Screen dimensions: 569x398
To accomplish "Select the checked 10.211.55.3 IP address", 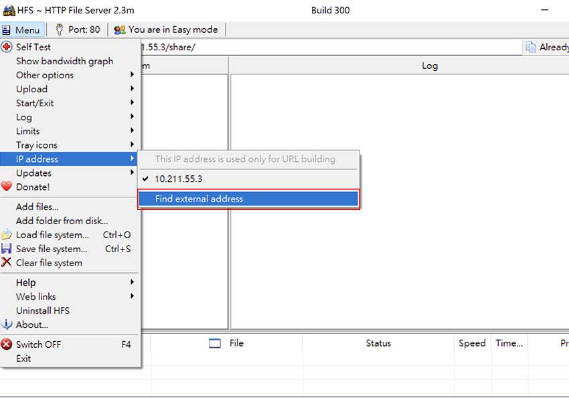I will pos(178,179).
